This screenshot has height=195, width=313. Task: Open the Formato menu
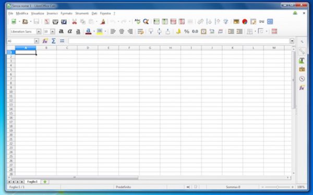point(66,14)
